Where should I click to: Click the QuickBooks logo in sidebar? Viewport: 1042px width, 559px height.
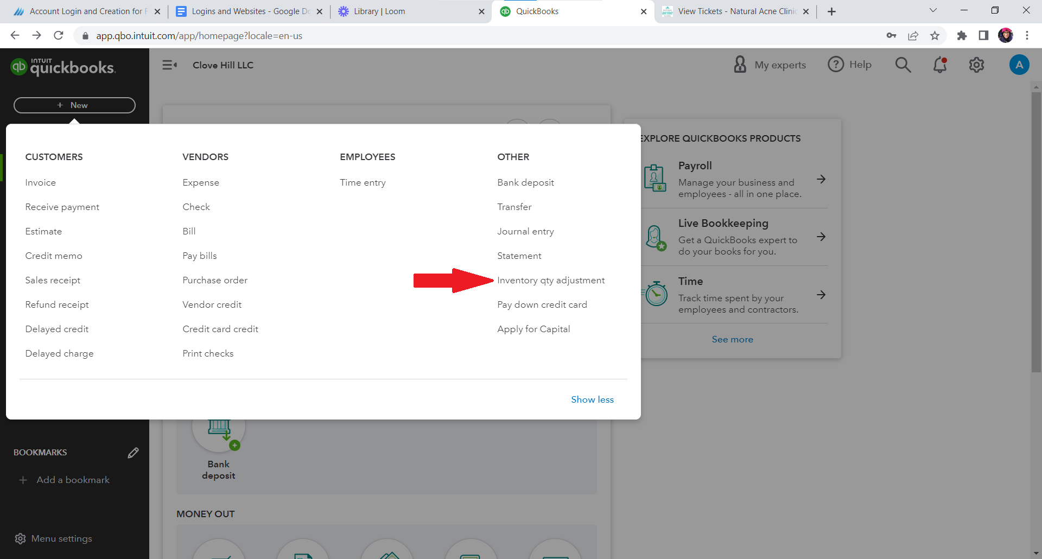[63, 67]
